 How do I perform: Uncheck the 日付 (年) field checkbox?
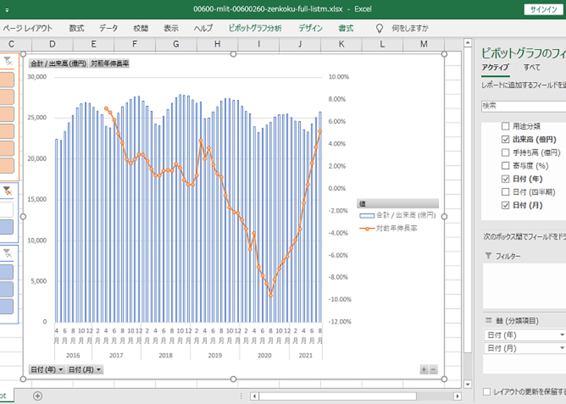(x=505, y=179)
